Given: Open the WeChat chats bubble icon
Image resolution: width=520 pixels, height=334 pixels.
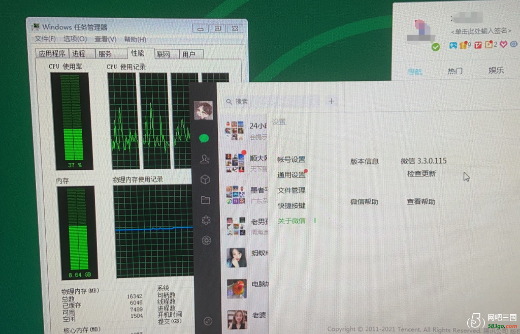Looking at the screenshot, I should (204, 138).
